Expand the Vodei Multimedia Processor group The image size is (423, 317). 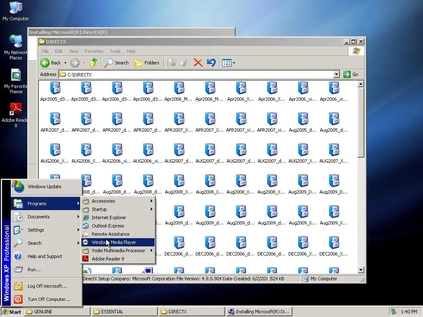click(118, 251)
